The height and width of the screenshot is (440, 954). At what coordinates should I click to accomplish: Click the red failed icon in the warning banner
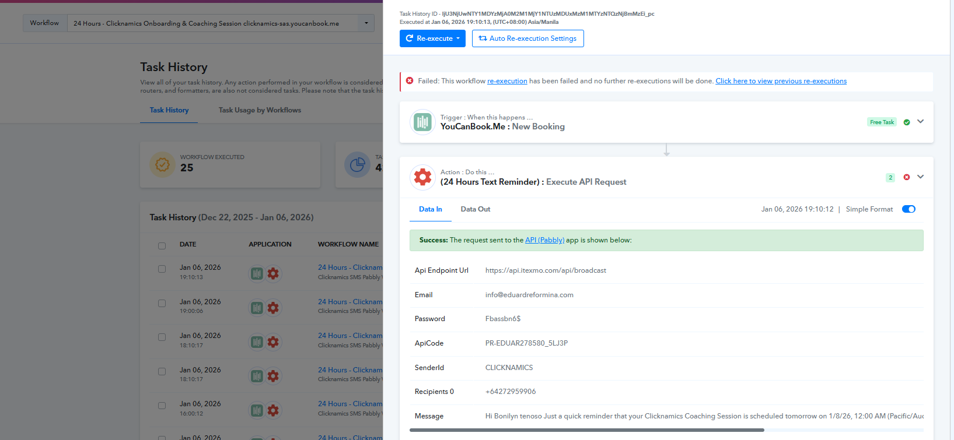coord(410,81)
